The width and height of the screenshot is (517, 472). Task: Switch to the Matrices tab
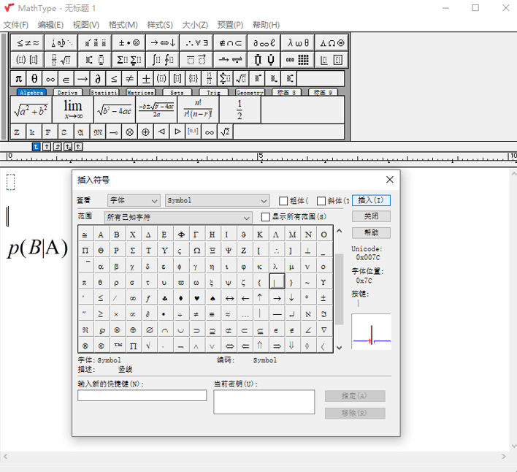click(140, 93)
